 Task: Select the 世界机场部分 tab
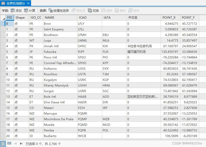16,3
